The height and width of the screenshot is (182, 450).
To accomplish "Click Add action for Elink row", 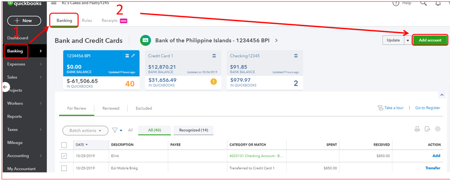I will (436, 156).
